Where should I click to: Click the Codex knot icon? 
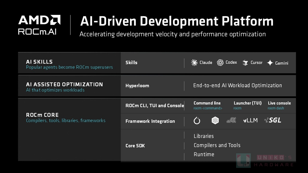[220, 63]
